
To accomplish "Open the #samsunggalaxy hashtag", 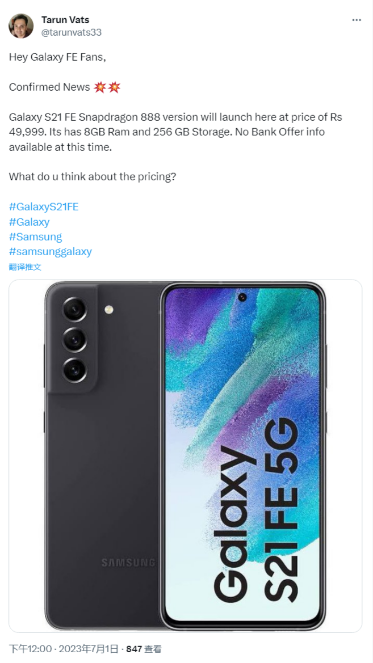I will click(50, 252).
